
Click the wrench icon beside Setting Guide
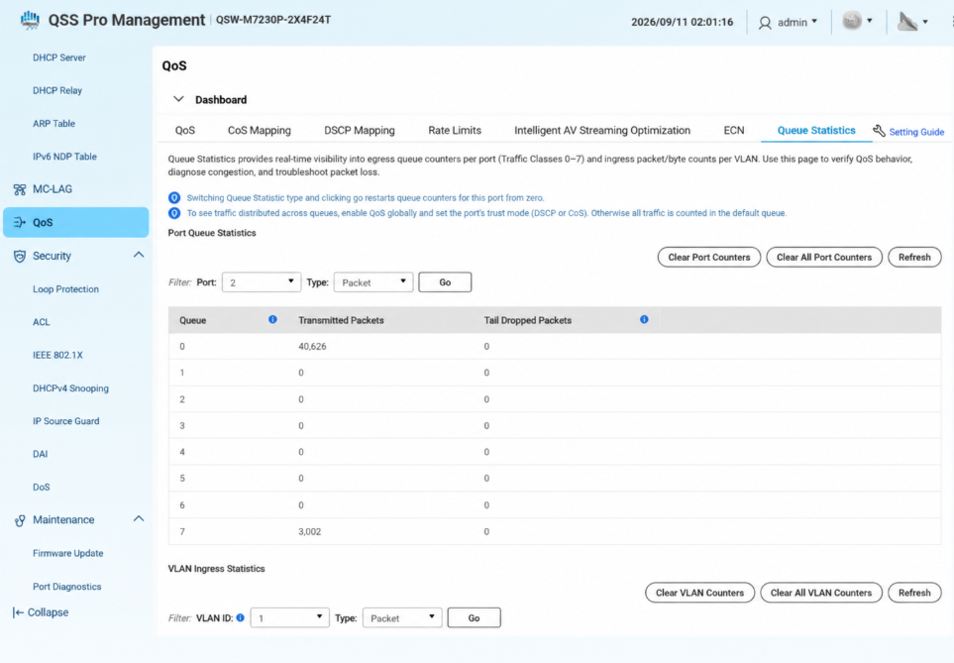pyautogui.click(x=879, y=131)
